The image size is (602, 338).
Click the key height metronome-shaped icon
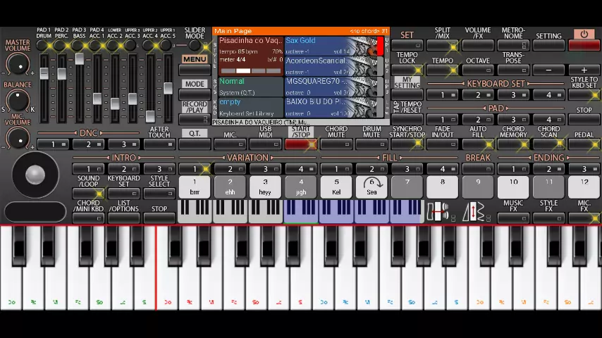click(473, 211)
